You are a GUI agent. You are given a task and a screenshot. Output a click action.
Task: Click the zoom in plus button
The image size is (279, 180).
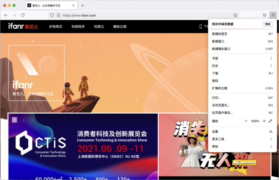tap(264, 121)
